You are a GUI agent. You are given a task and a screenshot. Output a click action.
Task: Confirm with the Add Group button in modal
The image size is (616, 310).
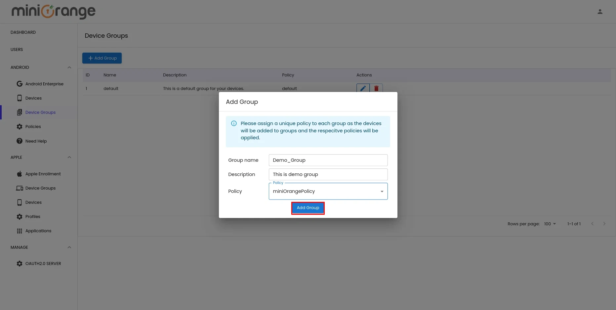pyautogui.click(x=308, y=208)
